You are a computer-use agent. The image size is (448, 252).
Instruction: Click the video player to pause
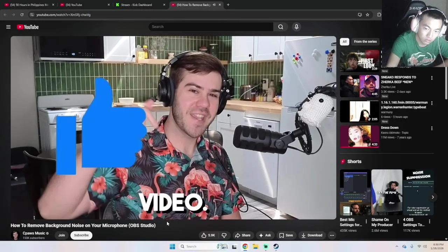coord(173,128)
